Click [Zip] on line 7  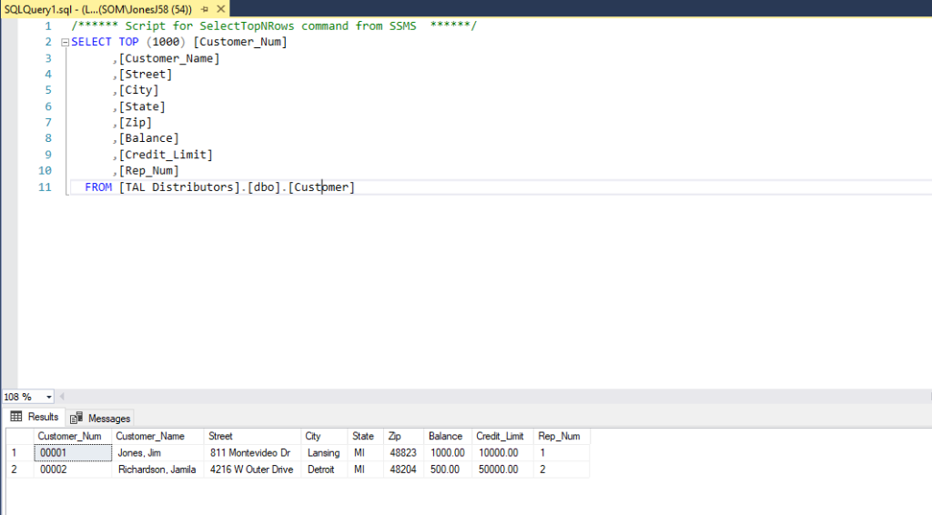136,122
